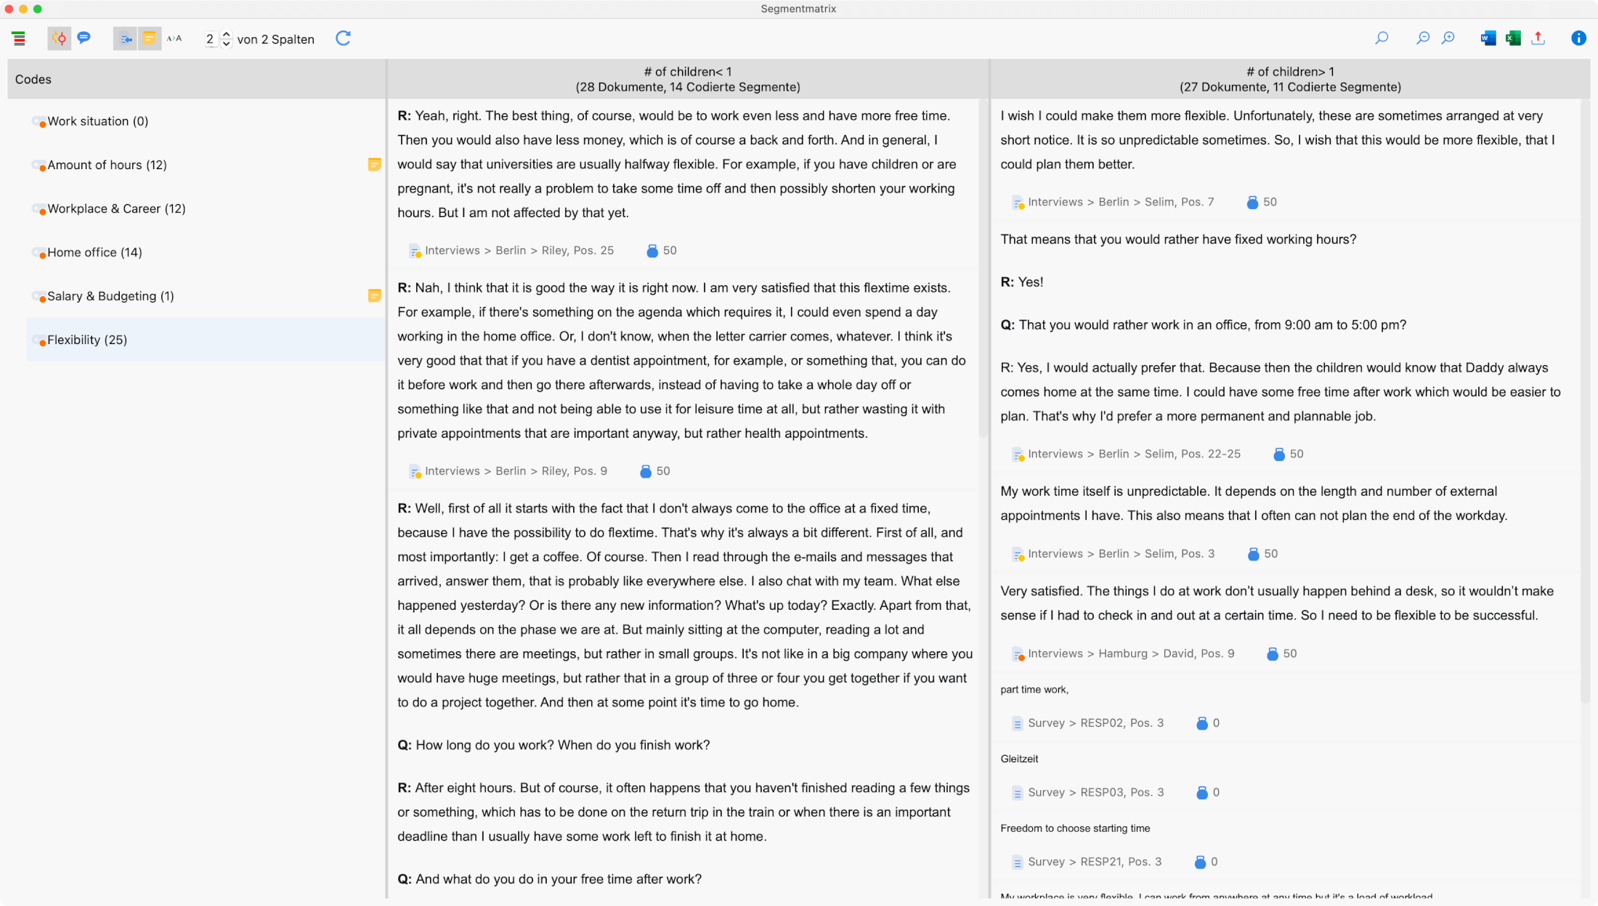Open the memo icon beside Amount of hours
Image resolution: width=1598 pixels, height=906 pixels.
(375, 165)
